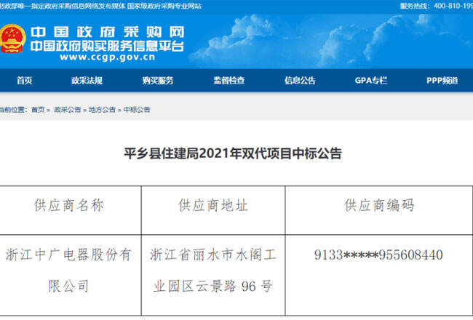Click 首页 in the breadcrumb trail
Screen dimensions: 473x320
38,110
